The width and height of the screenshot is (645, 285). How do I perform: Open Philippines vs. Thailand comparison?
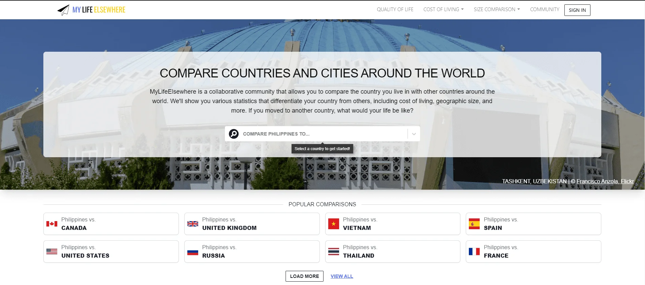(x=393, y=252)
